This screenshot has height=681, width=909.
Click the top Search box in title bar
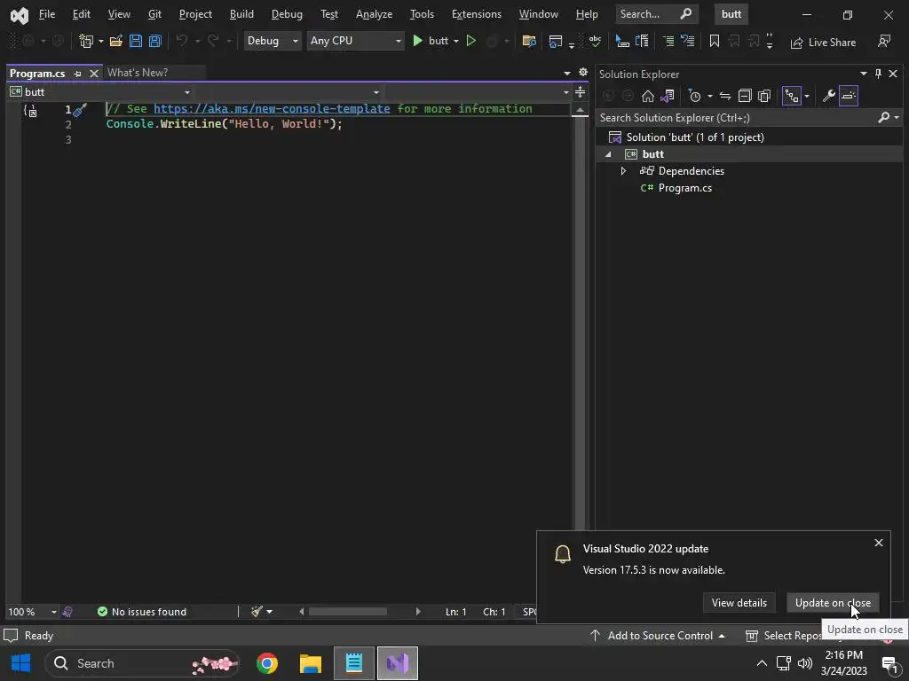[x=656, y=14]
